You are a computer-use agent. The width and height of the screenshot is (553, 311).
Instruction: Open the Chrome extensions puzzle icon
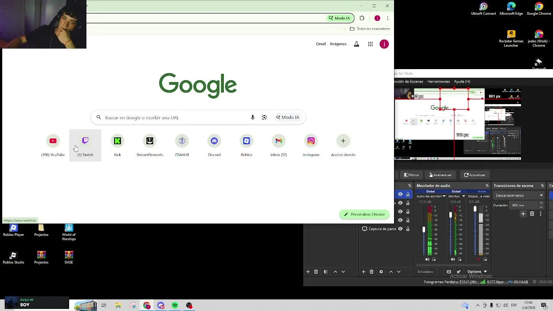point(362,18)
